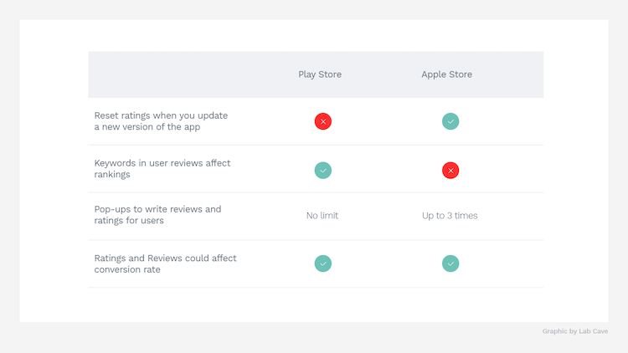This screenshot has height=353, width=628.
Task: Click the word 'conversion rate' in last row
Action: point(127,269)
